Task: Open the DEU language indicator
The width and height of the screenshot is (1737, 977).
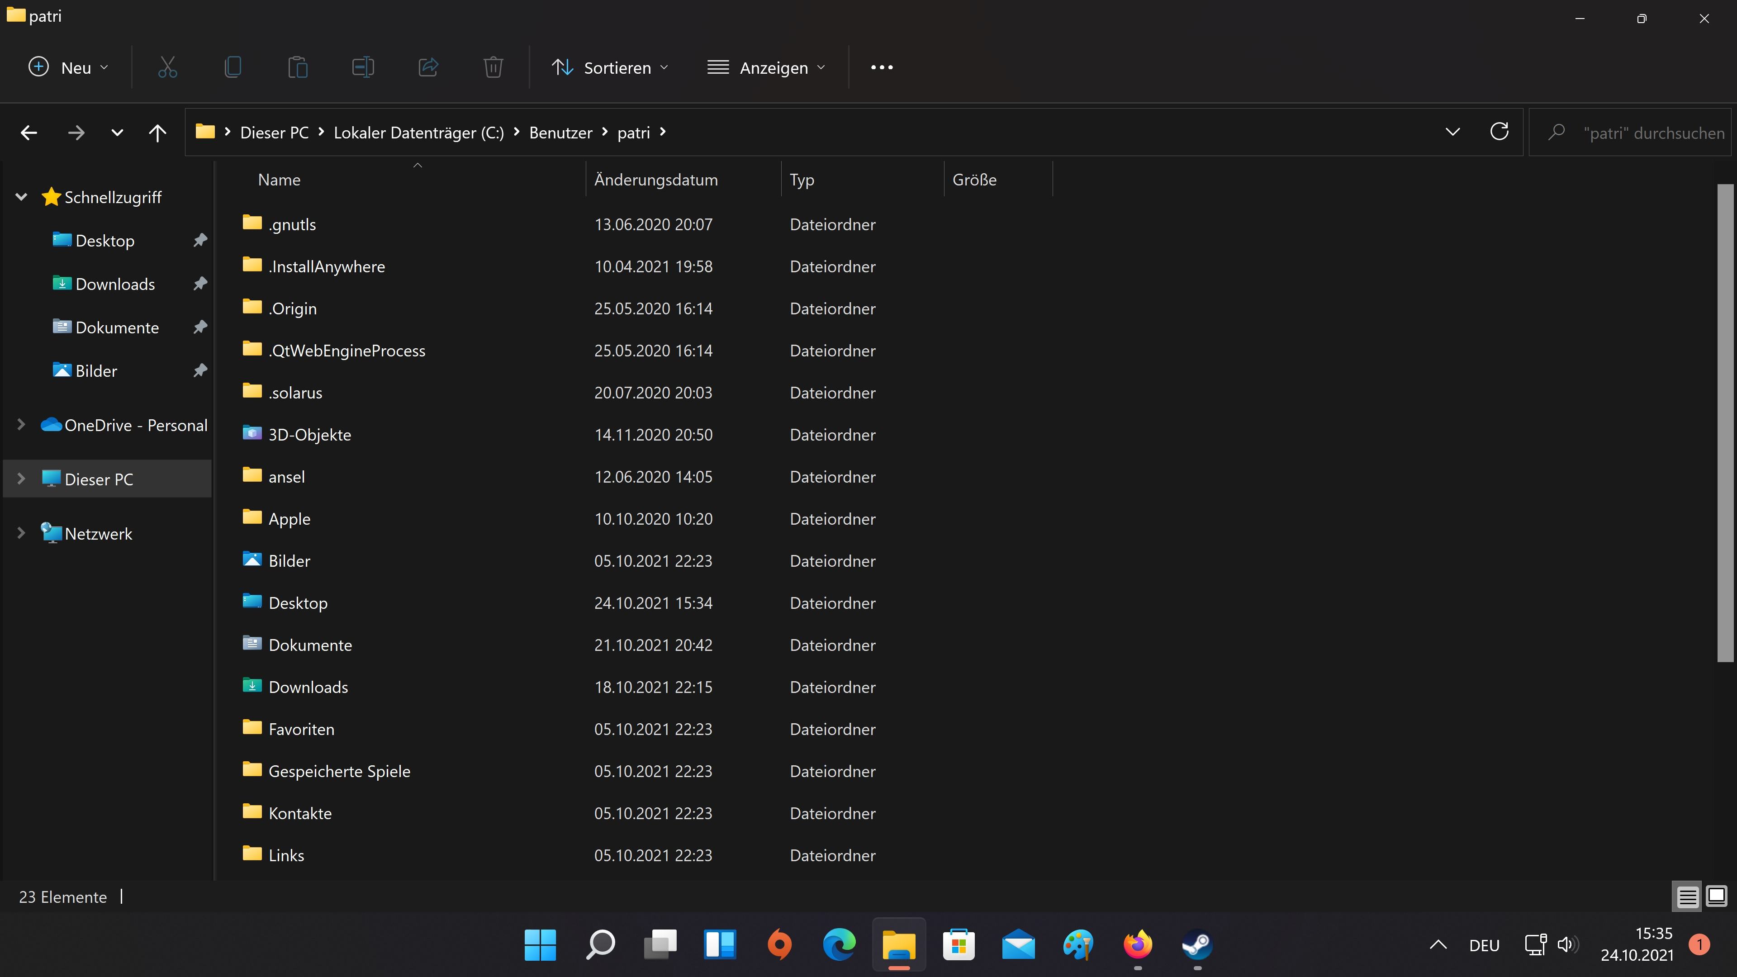Action: pos(1484,945)
